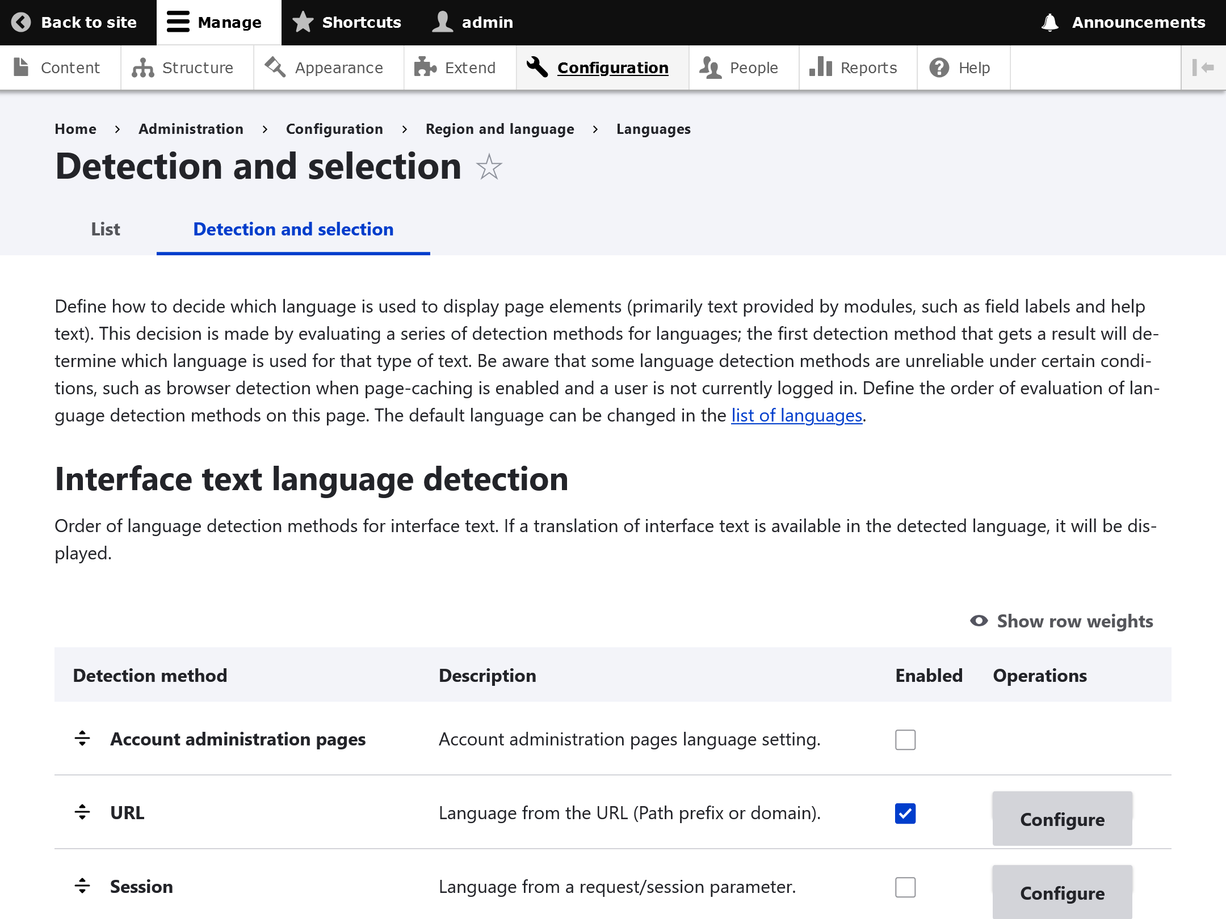Click the Shortcuts label
The image size is (1226, 919).
pyautogui.click(x=362, y=23)
